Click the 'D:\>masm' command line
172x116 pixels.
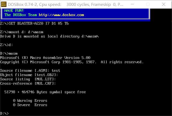(x=9, y=54)
